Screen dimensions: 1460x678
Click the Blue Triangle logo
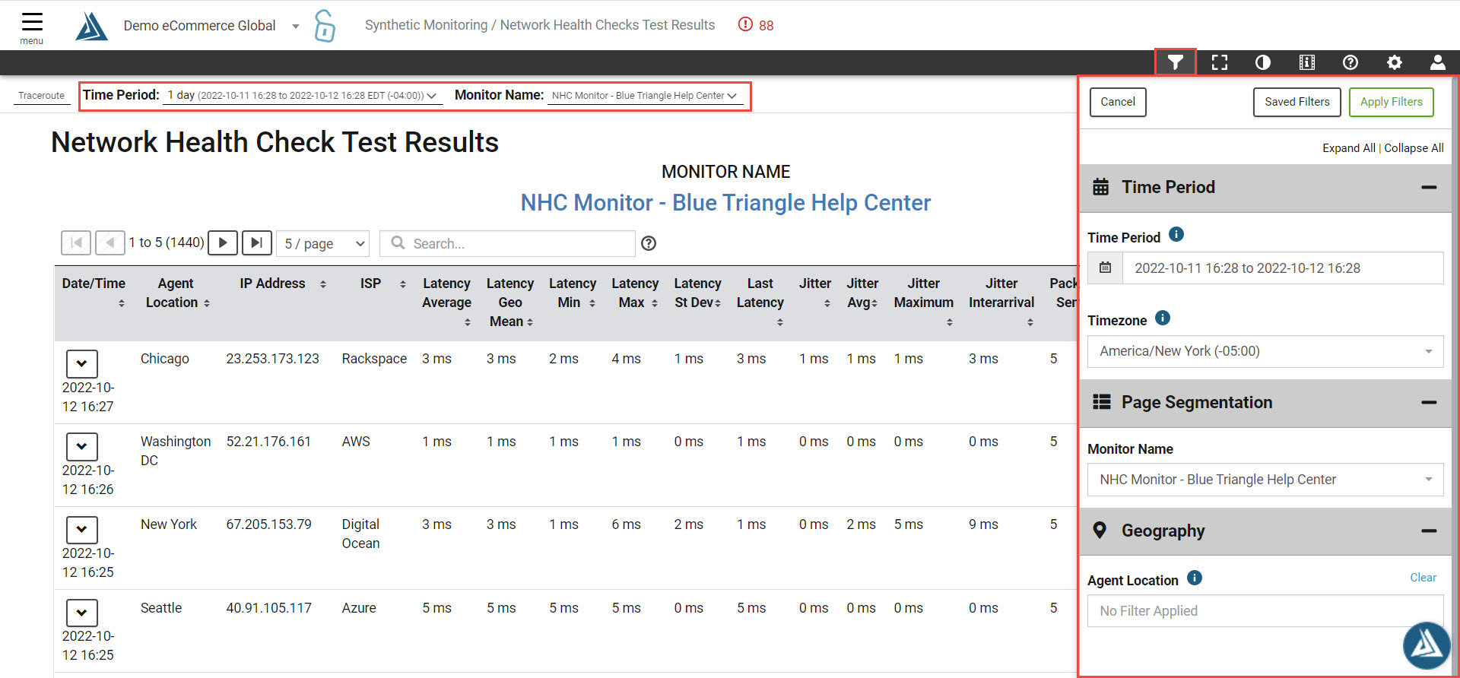92,27
